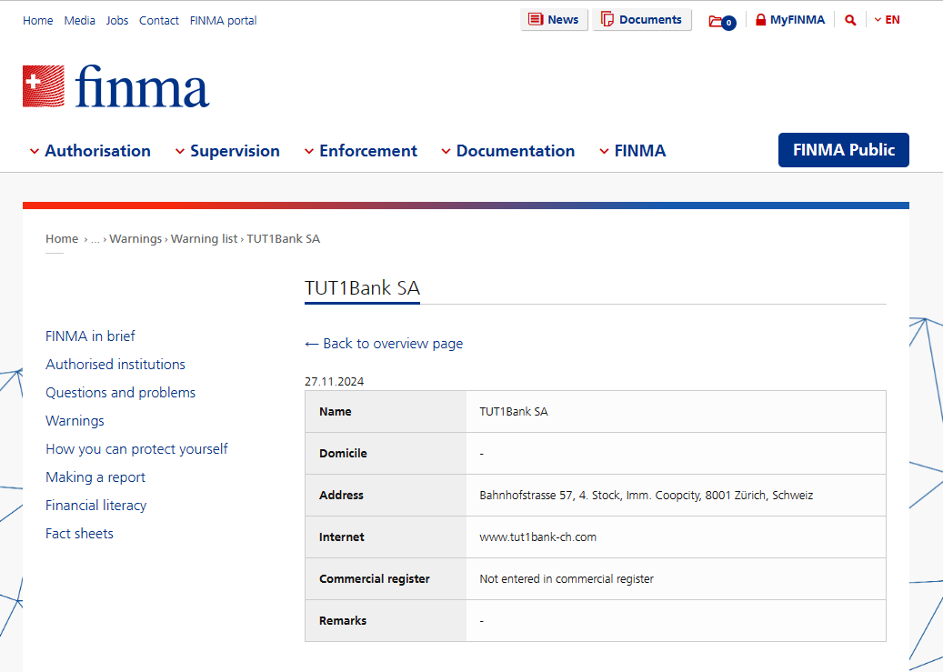943x672 pixels.
Task: Click the date 27.11.2024
Action: [x=335, y=381]
